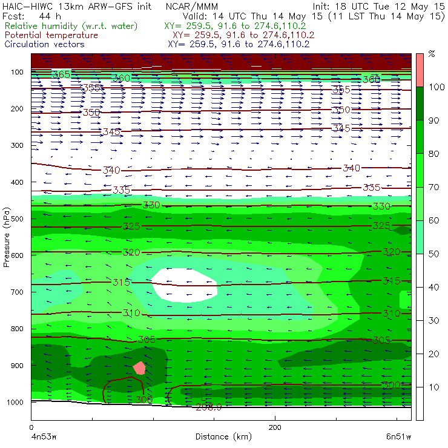Click the colorbar '40' label
This screenshot has height=448, width=448.
433,288
